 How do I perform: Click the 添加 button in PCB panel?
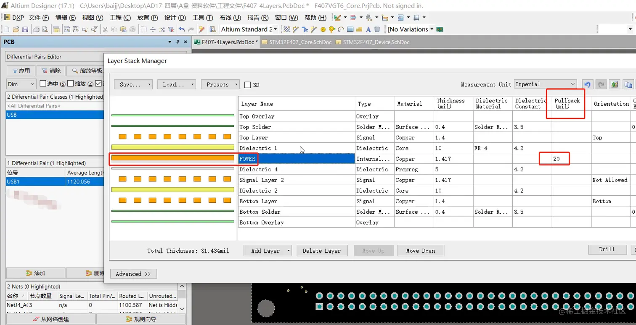pyautogui.click(x=36, y=273)
